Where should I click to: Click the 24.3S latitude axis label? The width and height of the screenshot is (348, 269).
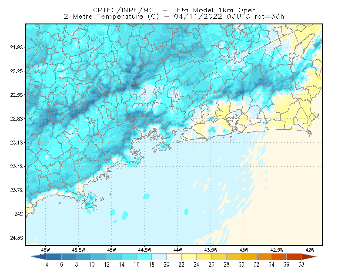tap(16, 238)
